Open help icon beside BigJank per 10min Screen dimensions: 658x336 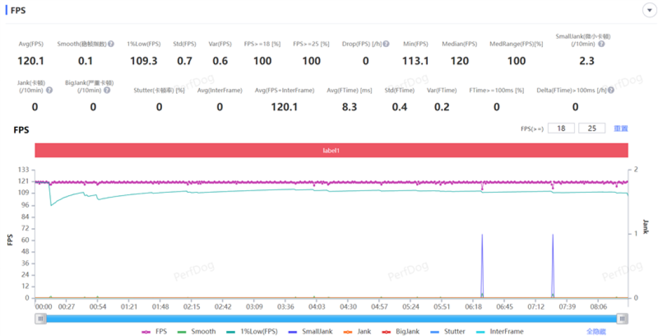click(107, 90)
